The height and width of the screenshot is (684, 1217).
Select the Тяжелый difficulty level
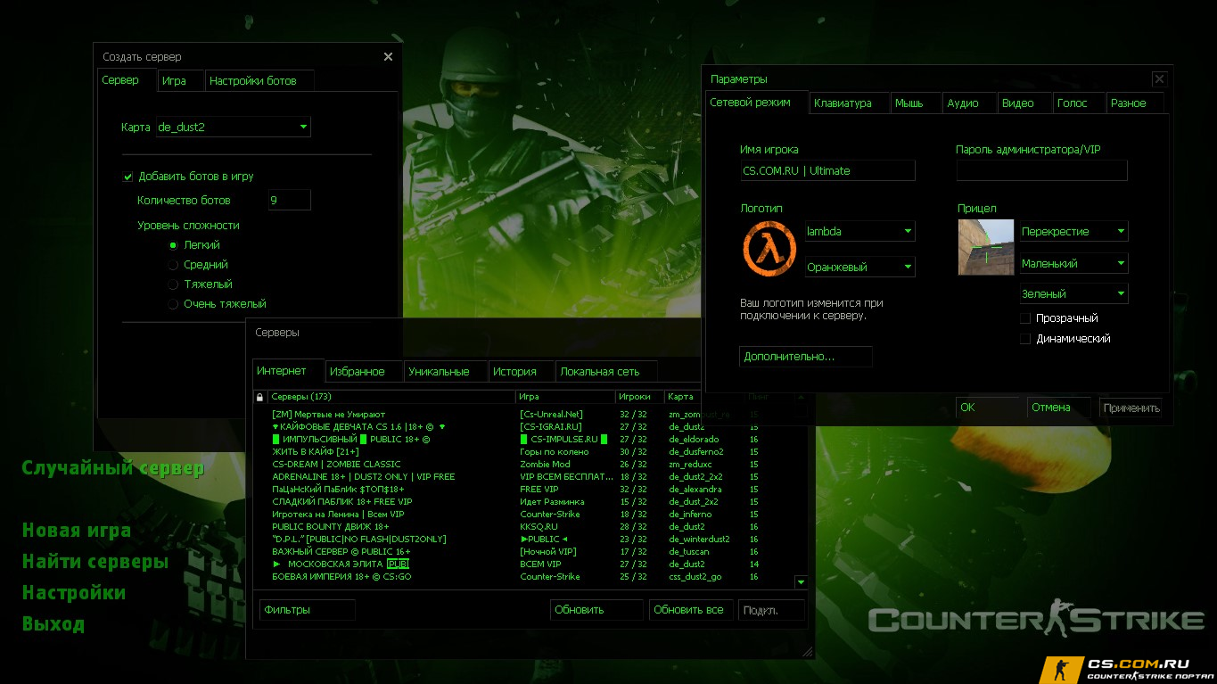[173, 284]
